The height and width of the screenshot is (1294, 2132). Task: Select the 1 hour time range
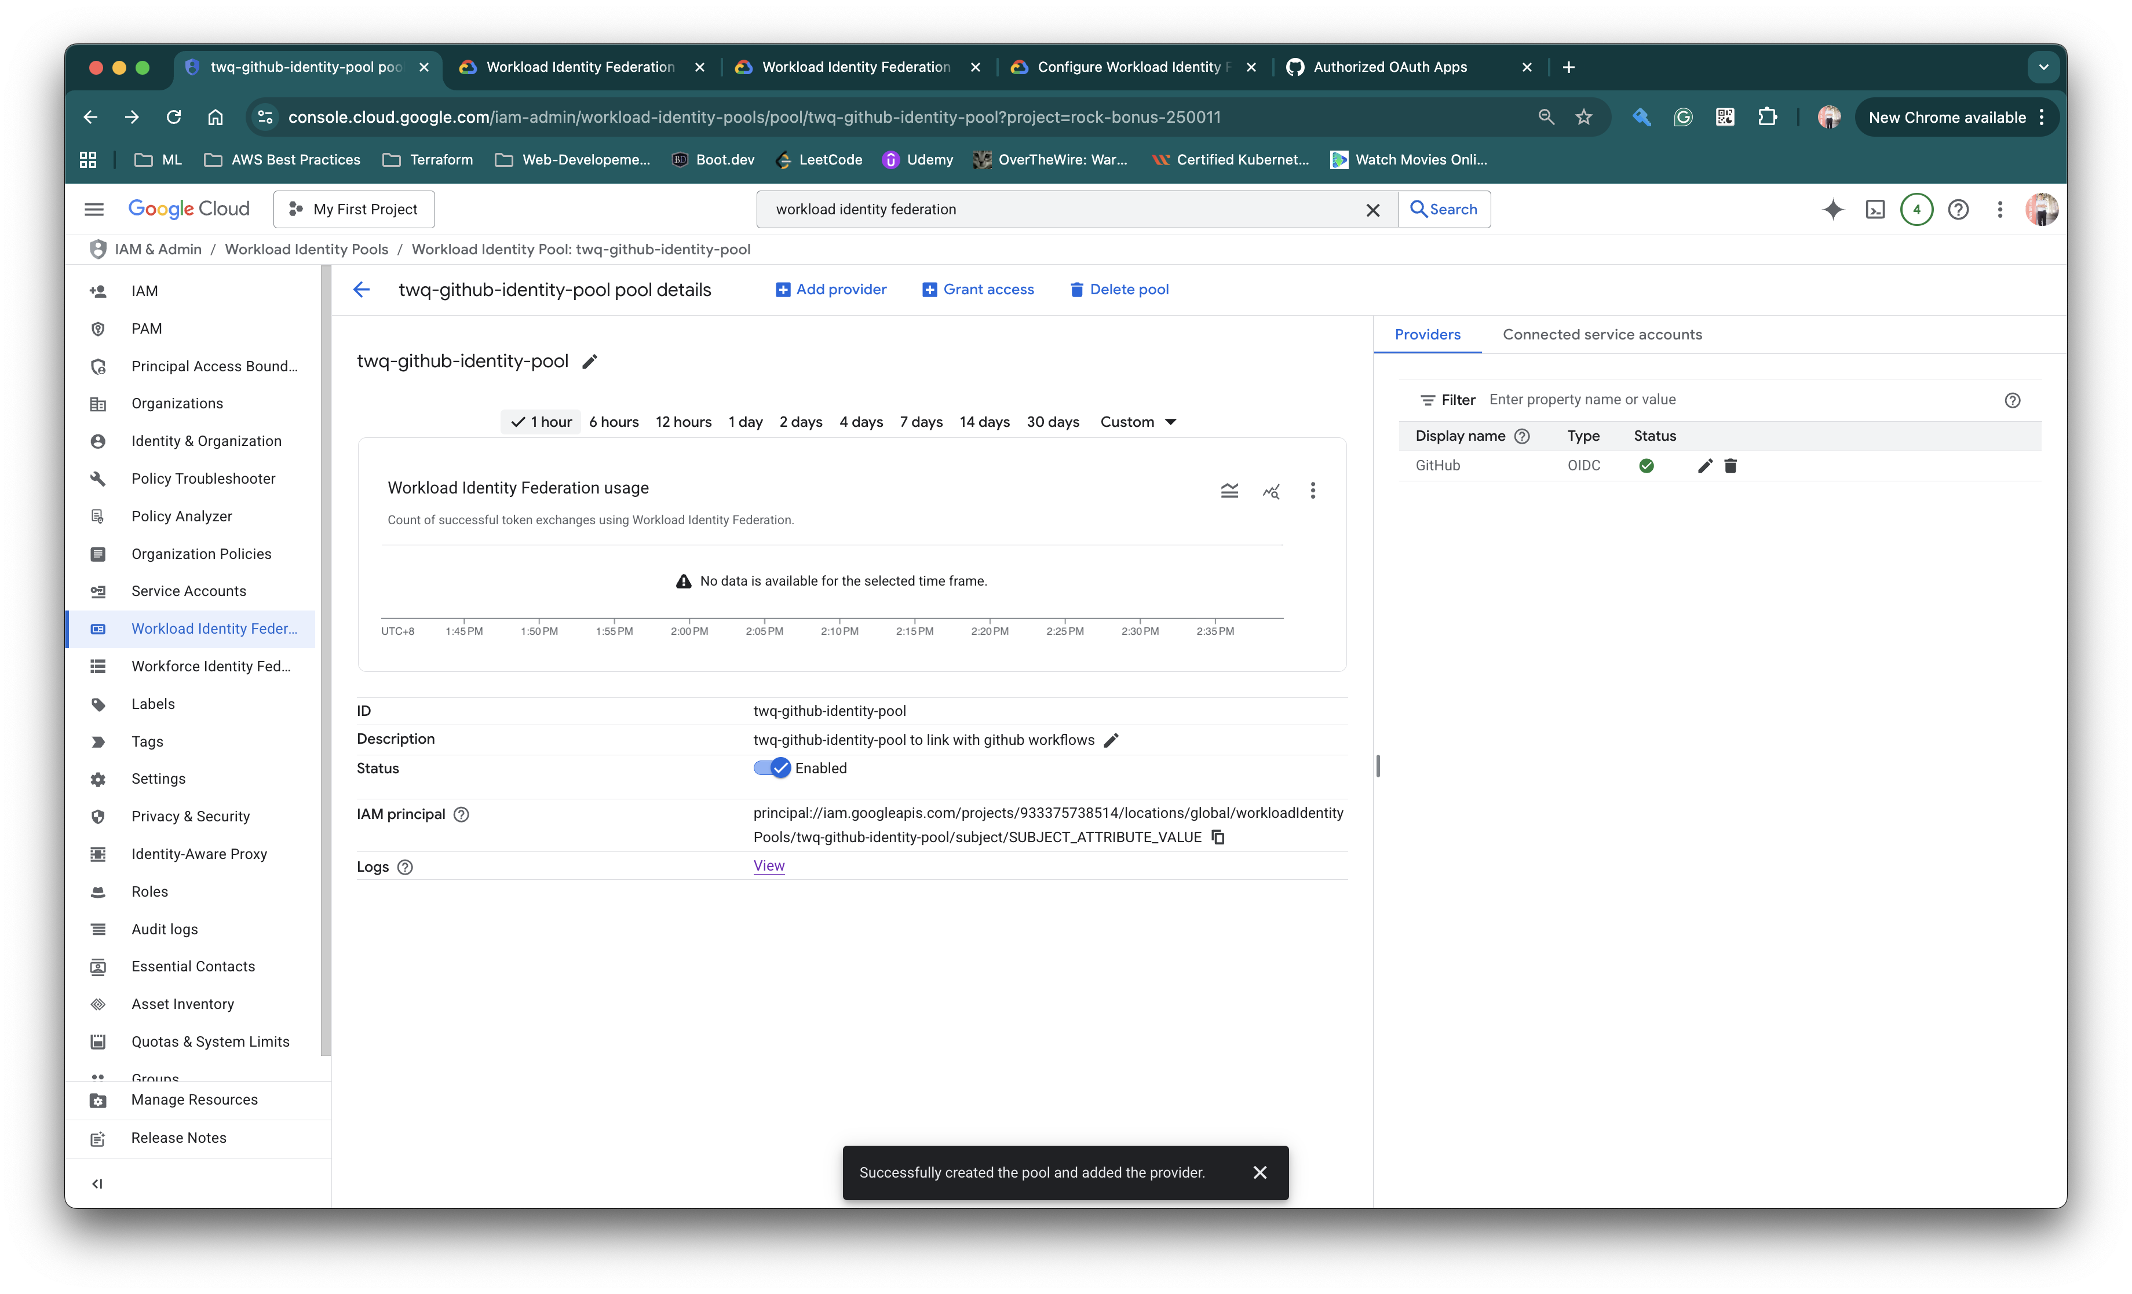tap(542, 422)
